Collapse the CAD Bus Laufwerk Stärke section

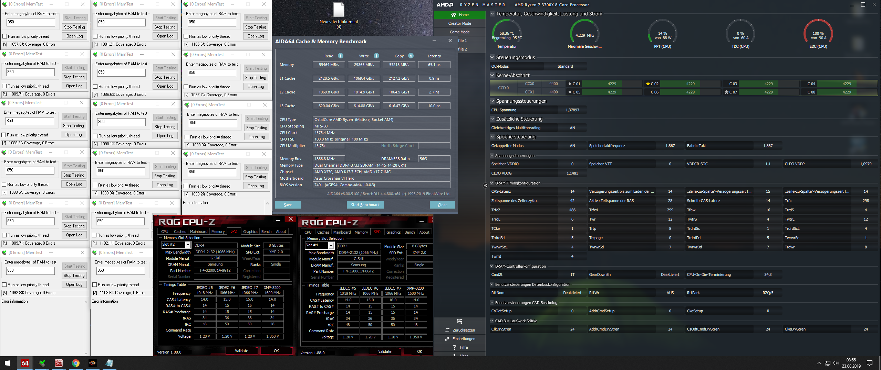click(x=492, y=321)
